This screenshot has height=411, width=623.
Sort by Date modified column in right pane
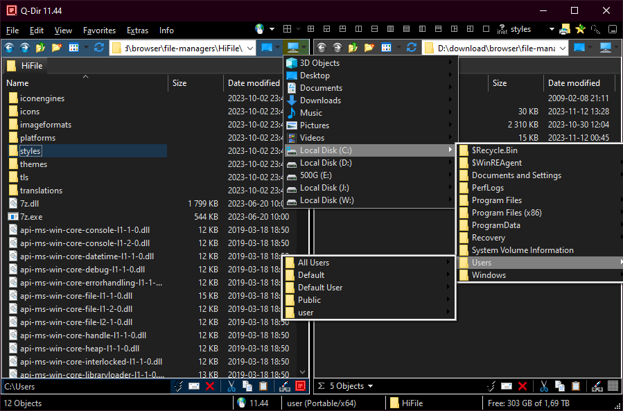click(x=574, y=83)
